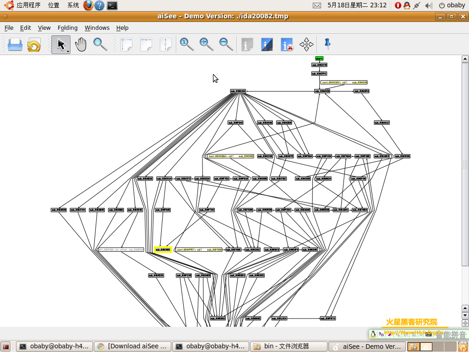Select the hand pan tool

(81, 44)
